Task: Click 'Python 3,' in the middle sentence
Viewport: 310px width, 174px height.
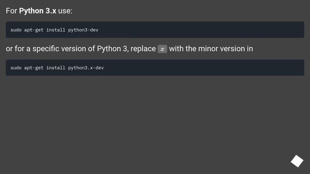Action: 113,49
